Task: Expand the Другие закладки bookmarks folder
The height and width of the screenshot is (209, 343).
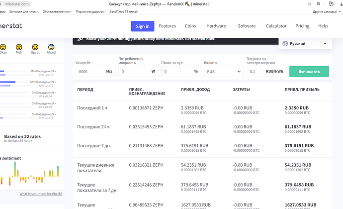Action: (x=327, y=11)
